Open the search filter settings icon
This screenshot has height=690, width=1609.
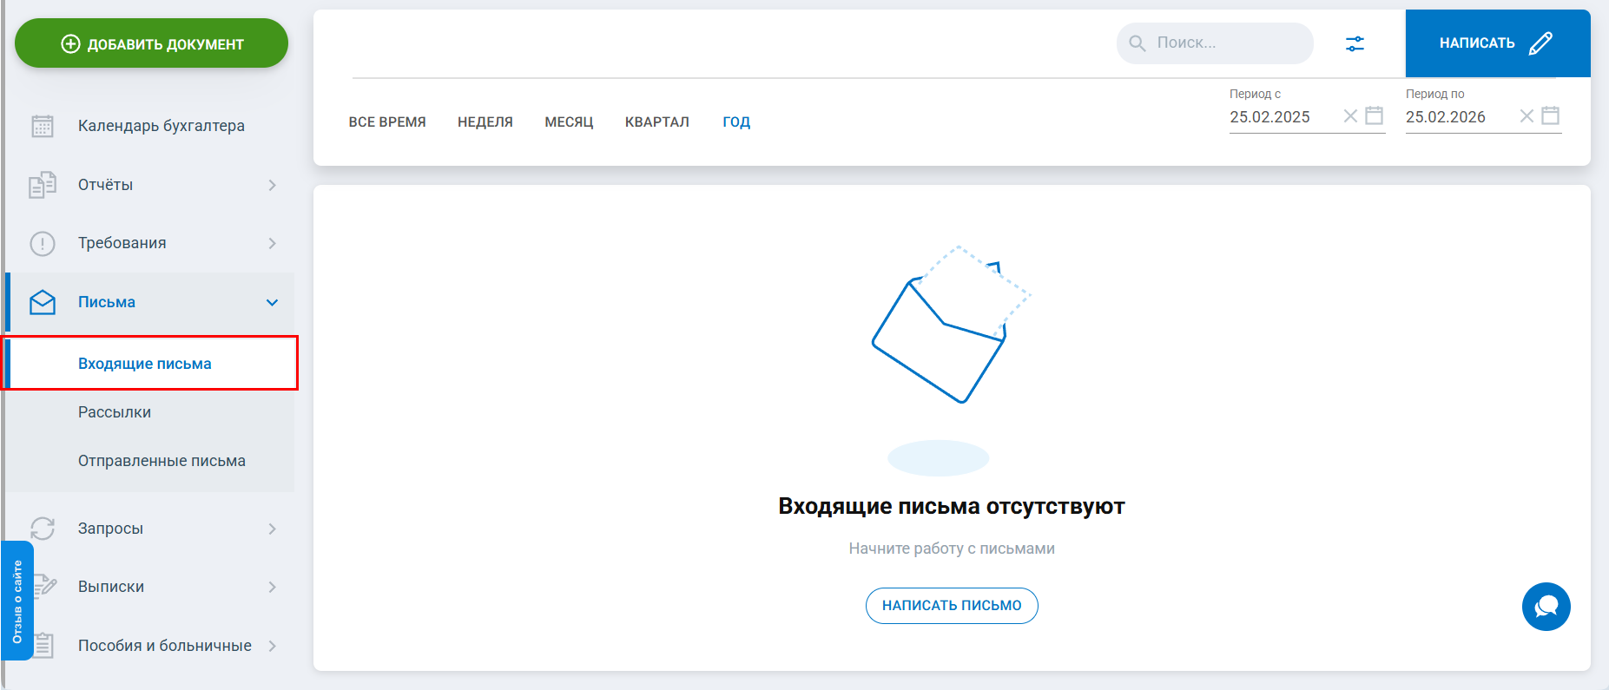coord(1355,43)
